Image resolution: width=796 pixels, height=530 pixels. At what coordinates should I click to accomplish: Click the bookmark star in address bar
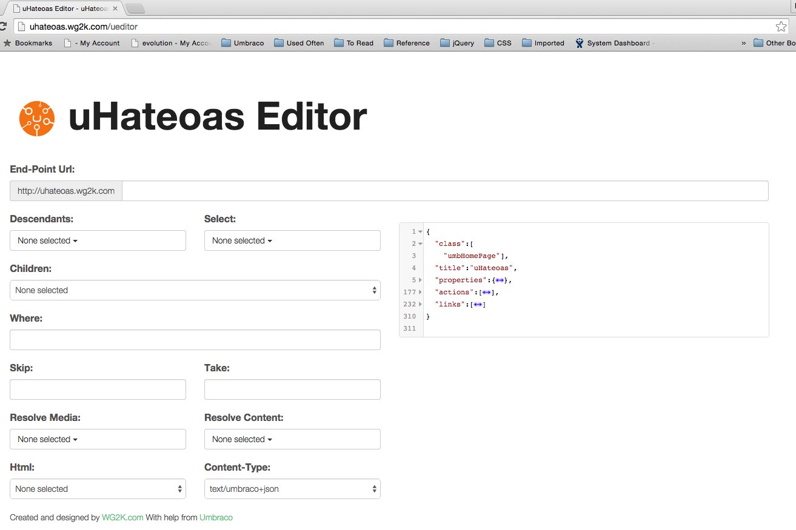(781, 26)
